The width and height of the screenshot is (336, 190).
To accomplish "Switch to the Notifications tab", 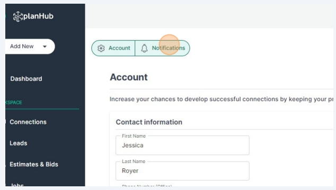I will (162, 48).
